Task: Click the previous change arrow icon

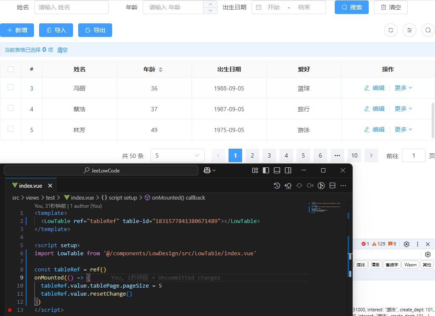Action: tap(299, 186)
